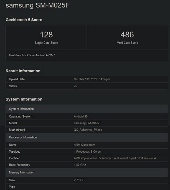Click the ARM Qualcomm processor name
This screenshot has height=190, width=170.
84,145
